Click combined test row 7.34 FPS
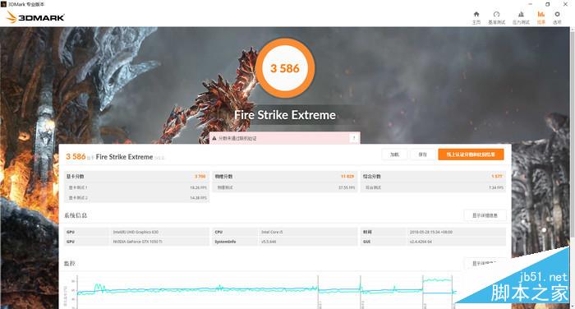This screenshot has height=309, width=575. click(433, 187)
